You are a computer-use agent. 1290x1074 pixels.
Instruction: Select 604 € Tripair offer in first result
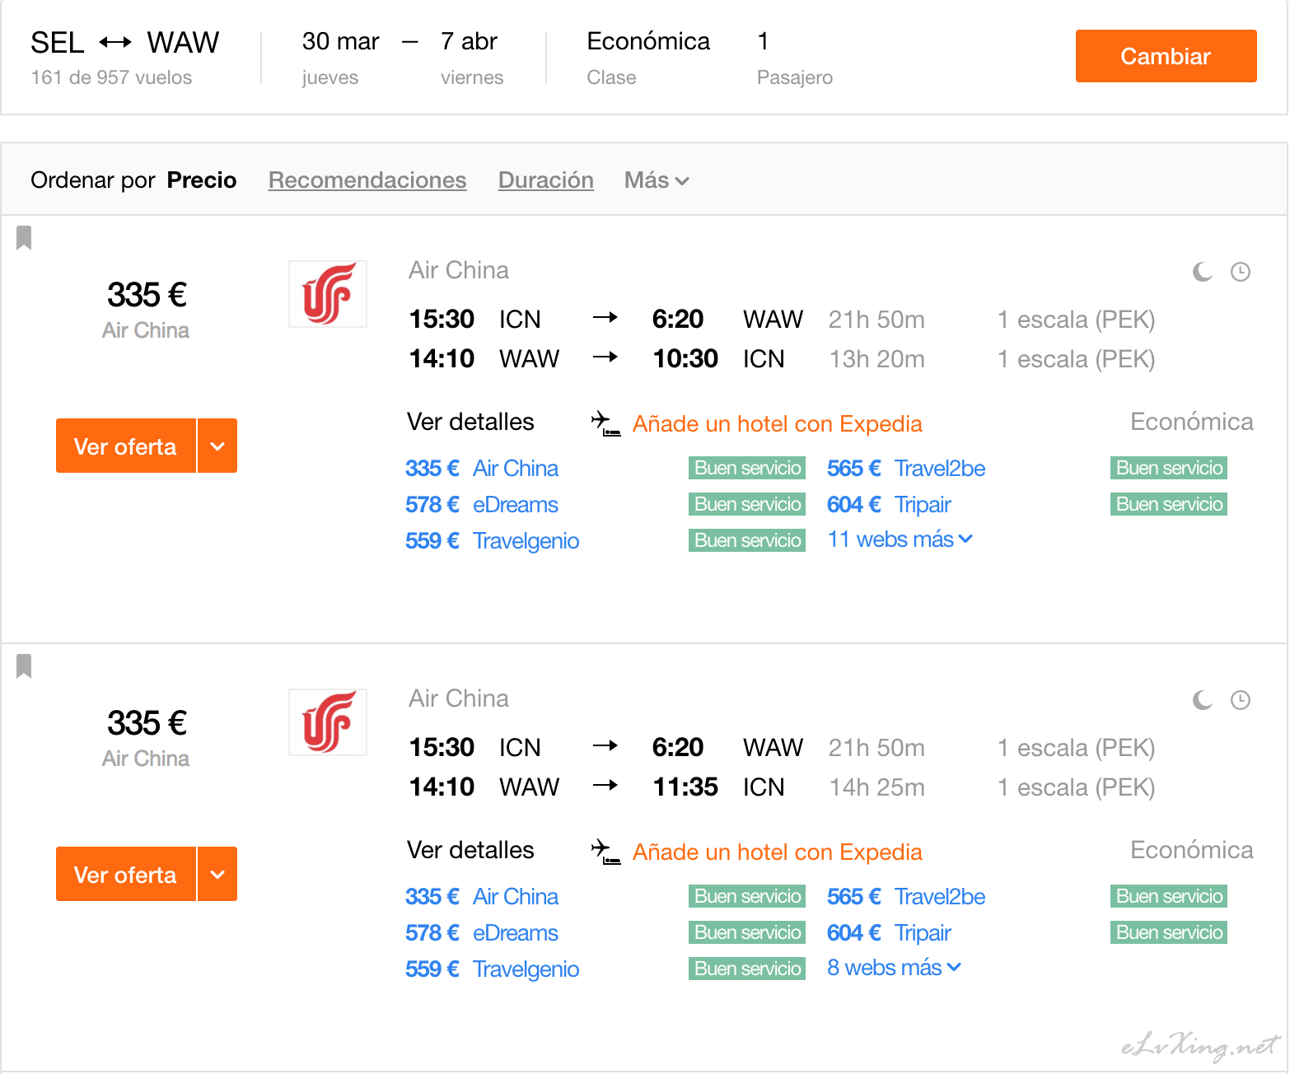point(889,504)
